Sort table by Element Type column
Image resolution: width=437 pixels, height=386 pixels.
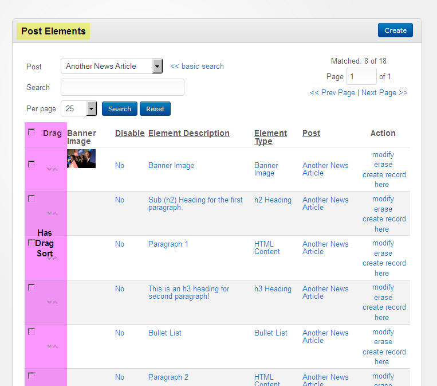pos(270,137)
